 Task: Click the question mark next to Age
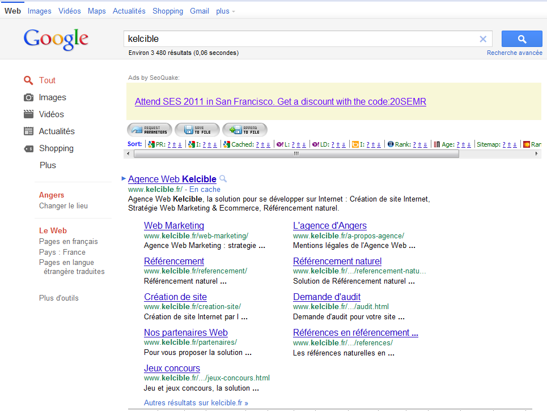[x=458, y=144]
